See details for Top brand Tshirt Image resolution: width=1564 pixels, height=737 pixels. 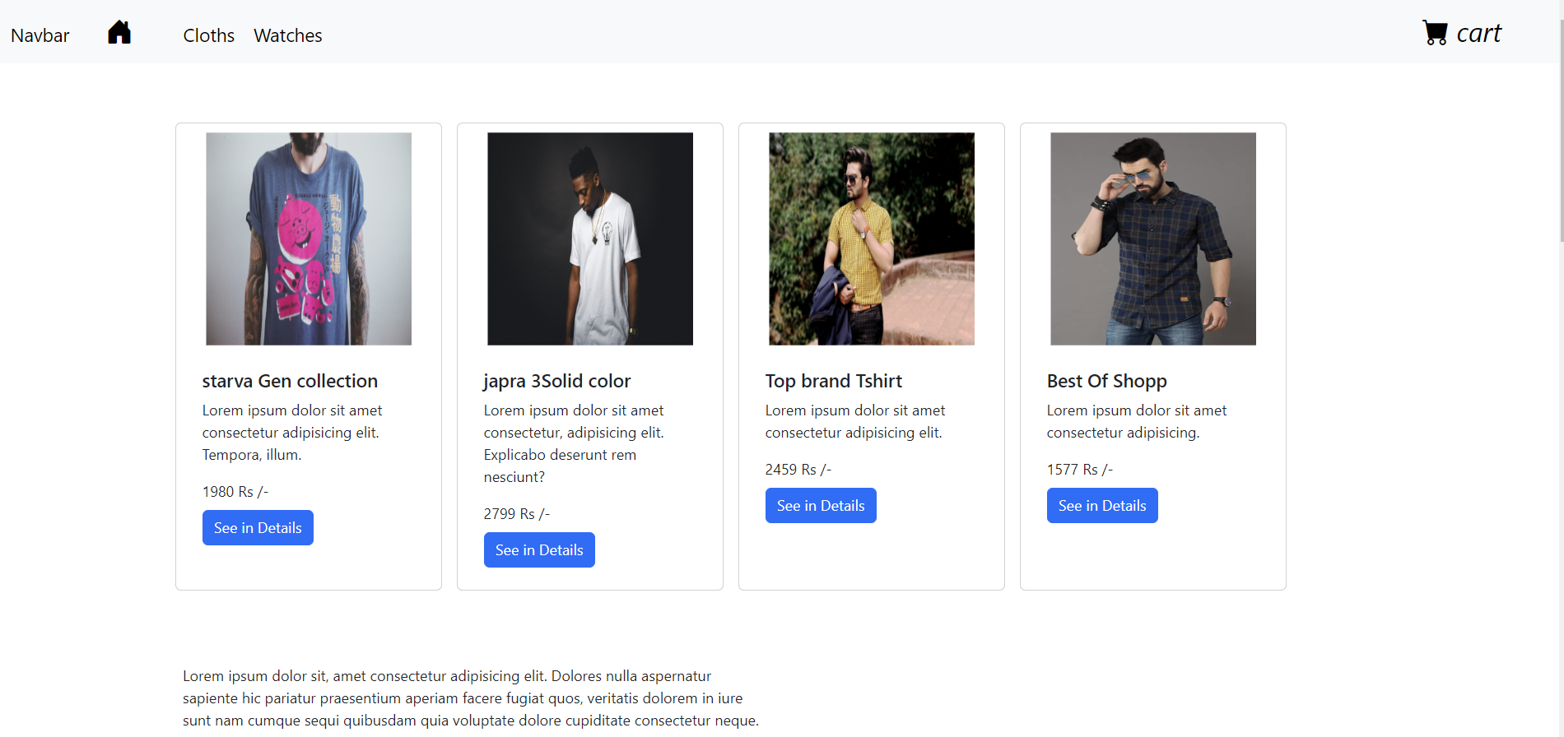[821, 506]
